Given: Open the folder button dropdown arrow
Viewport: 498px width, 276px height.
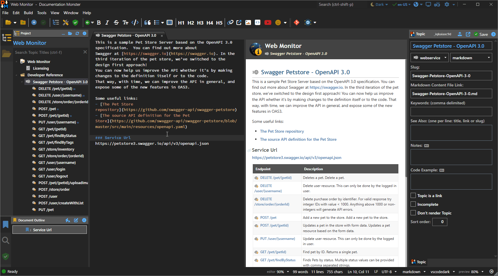Looking at the screenshot, I should pyautogui.click(x=15, y=23).
